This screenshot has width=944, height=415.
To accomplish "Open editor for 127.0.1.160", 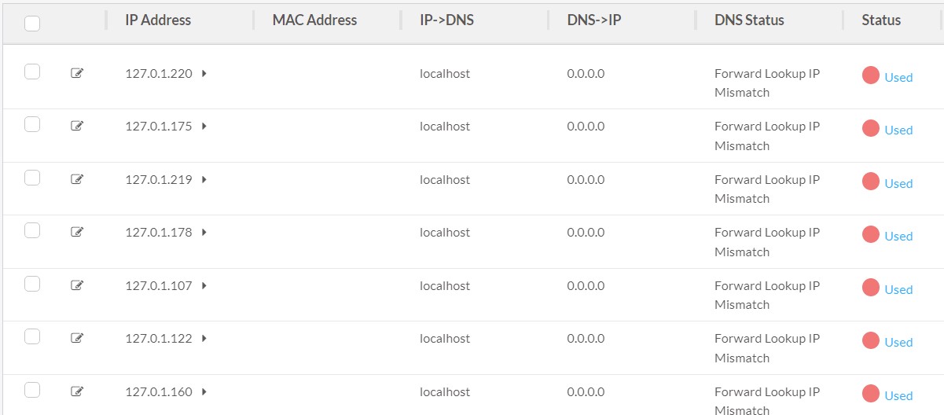I will click(77, 391).
